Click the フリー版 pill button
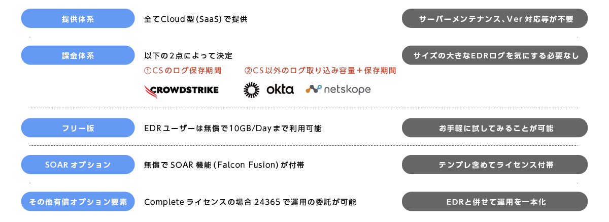Screen dimensions: 609x222 pyautogui.click(x=78, y=128)
